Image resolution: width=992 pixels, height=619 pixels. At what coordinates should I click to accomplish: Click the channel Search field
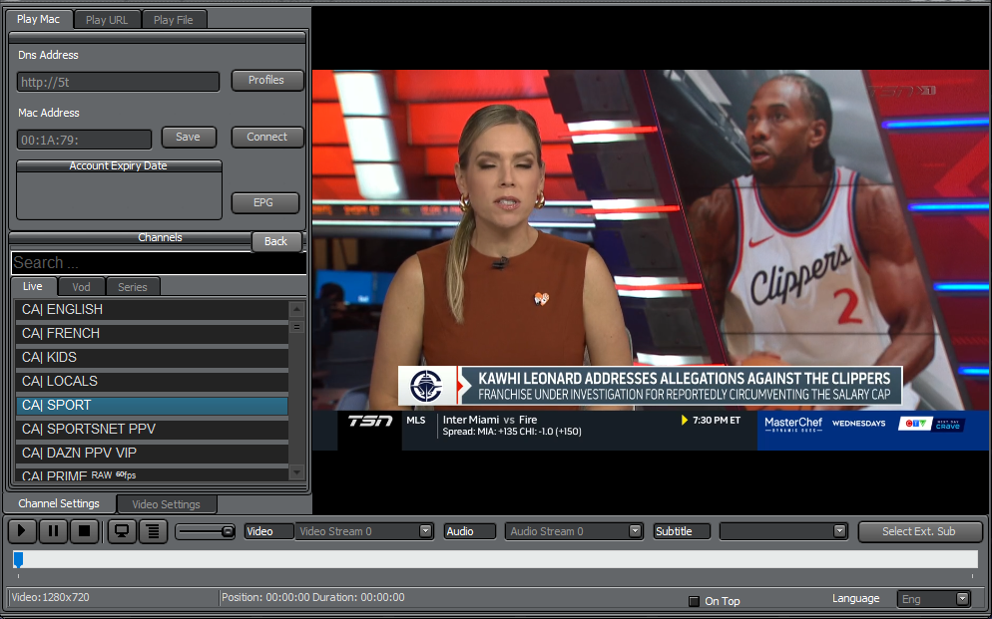pos(158,263)
